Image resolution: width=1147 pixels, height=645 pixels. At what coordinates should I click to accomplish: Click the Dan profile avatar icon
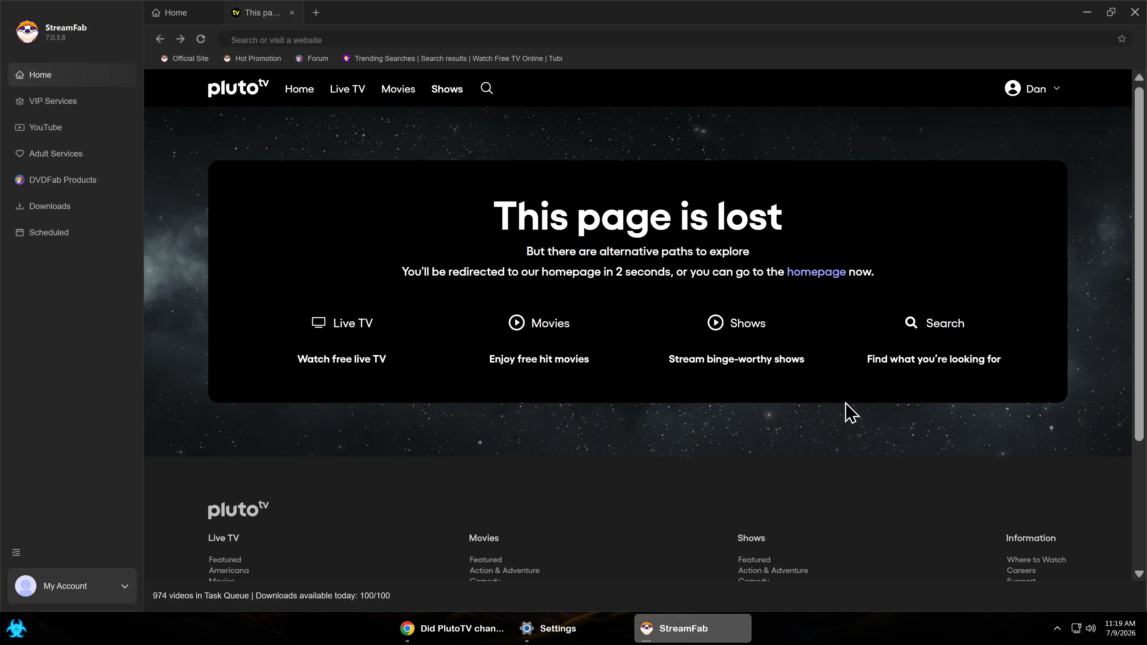click(1013, 88)
